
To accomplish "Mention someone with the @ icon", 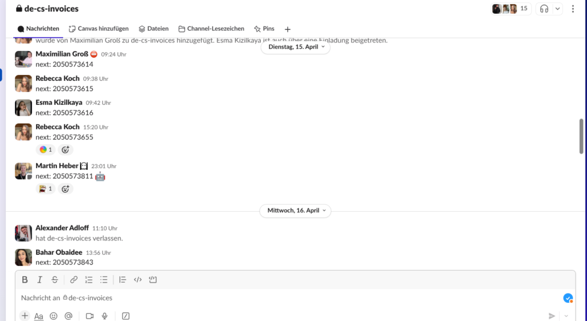I will (68, 316).
